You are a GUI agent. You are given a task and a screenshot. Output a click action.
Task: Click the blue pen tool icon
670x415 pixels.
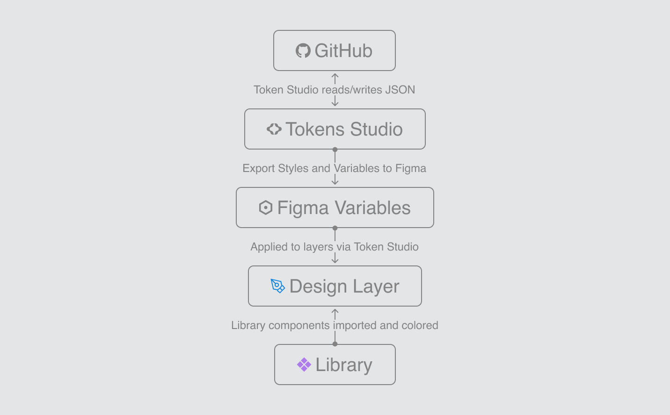pos(278,286)
